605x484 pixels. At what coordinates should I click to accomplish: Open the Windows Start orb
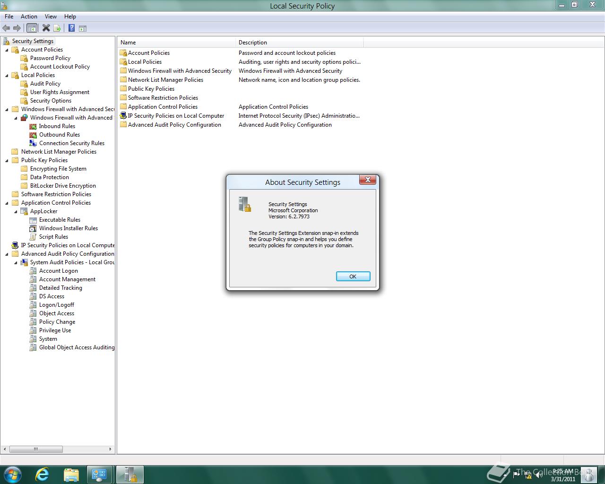pos(12,475)
